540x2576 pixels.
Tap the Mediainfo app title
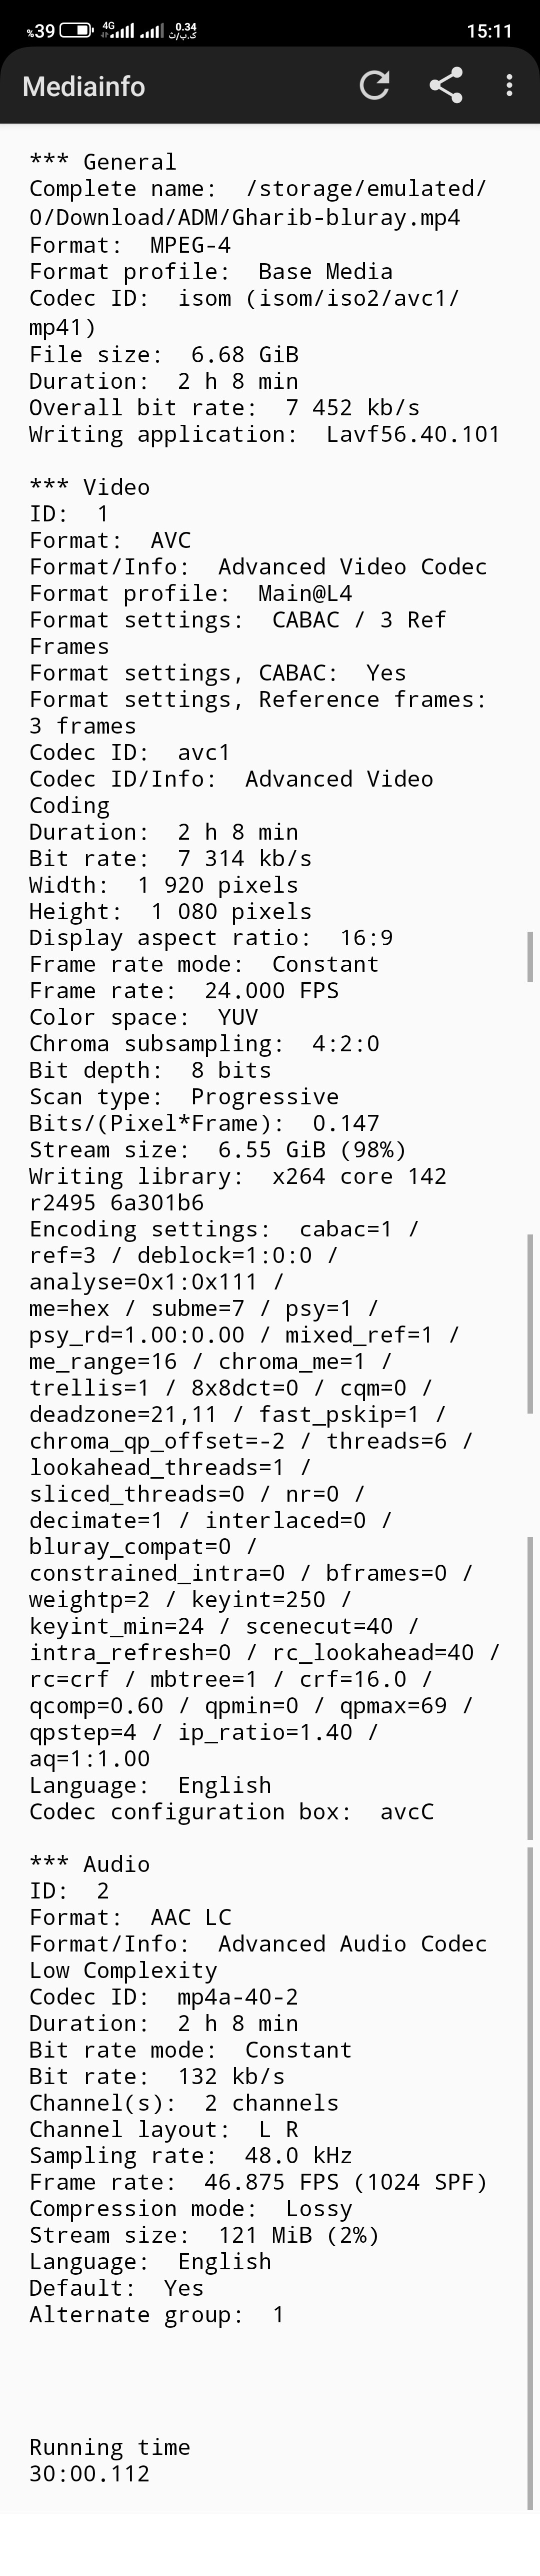click(x=84, y=87)
